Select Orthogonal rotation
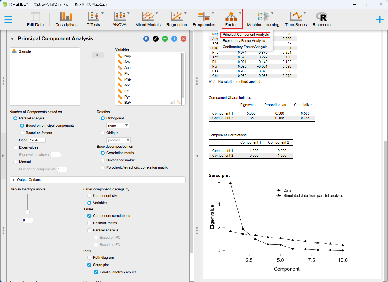The height and width of the screenshot is (282, 388). coord(103,118)
